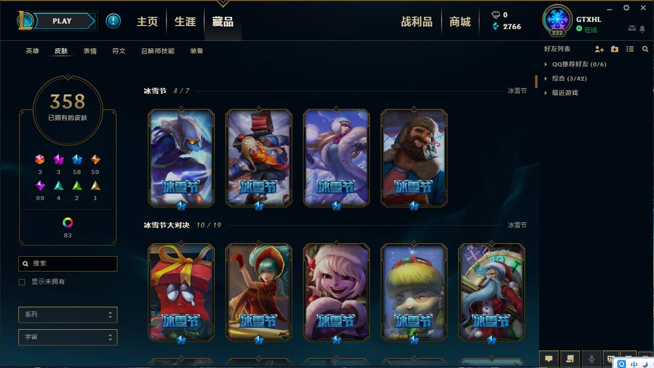Expand QQ推荐好友 group
This screenshot has width=654, height=368.
tap(575, 64)
